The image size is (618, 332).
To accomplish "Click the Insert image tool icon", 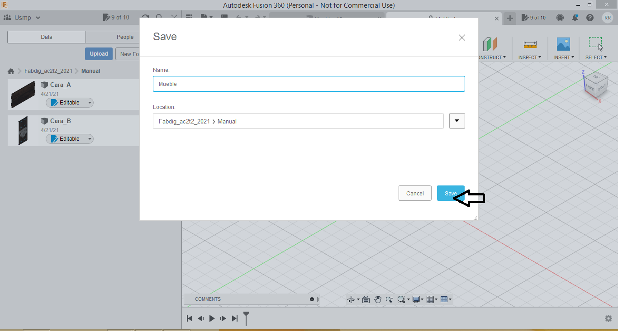I will pos(563,44).
